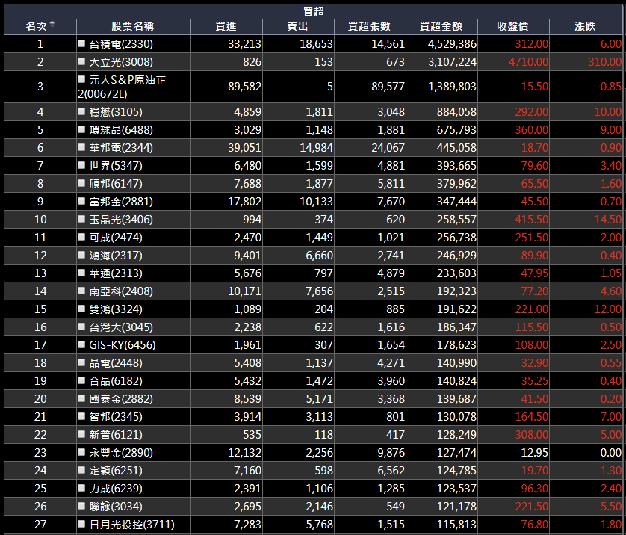
Task: Open stock 聯詠(3034)
Action: pyautogui.click(x=116, y=507)
